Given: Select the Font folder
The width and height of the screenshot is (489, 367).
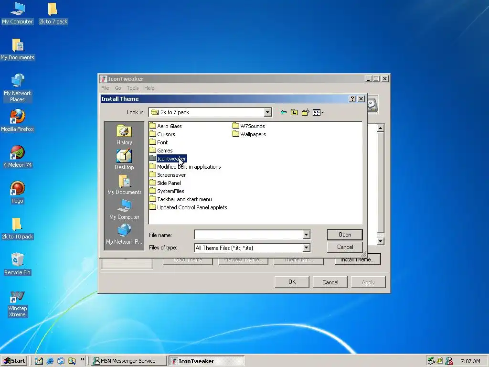Looking at the screenshot, I should coord(159,142).
